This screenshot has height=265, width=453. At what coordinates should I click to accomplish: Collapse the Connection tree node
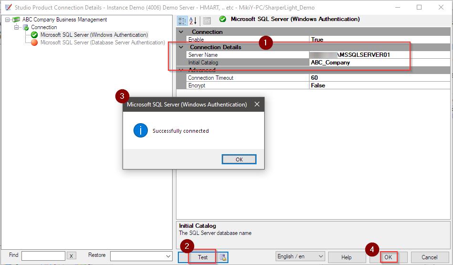pyautogui.click(x=17, y=27)
